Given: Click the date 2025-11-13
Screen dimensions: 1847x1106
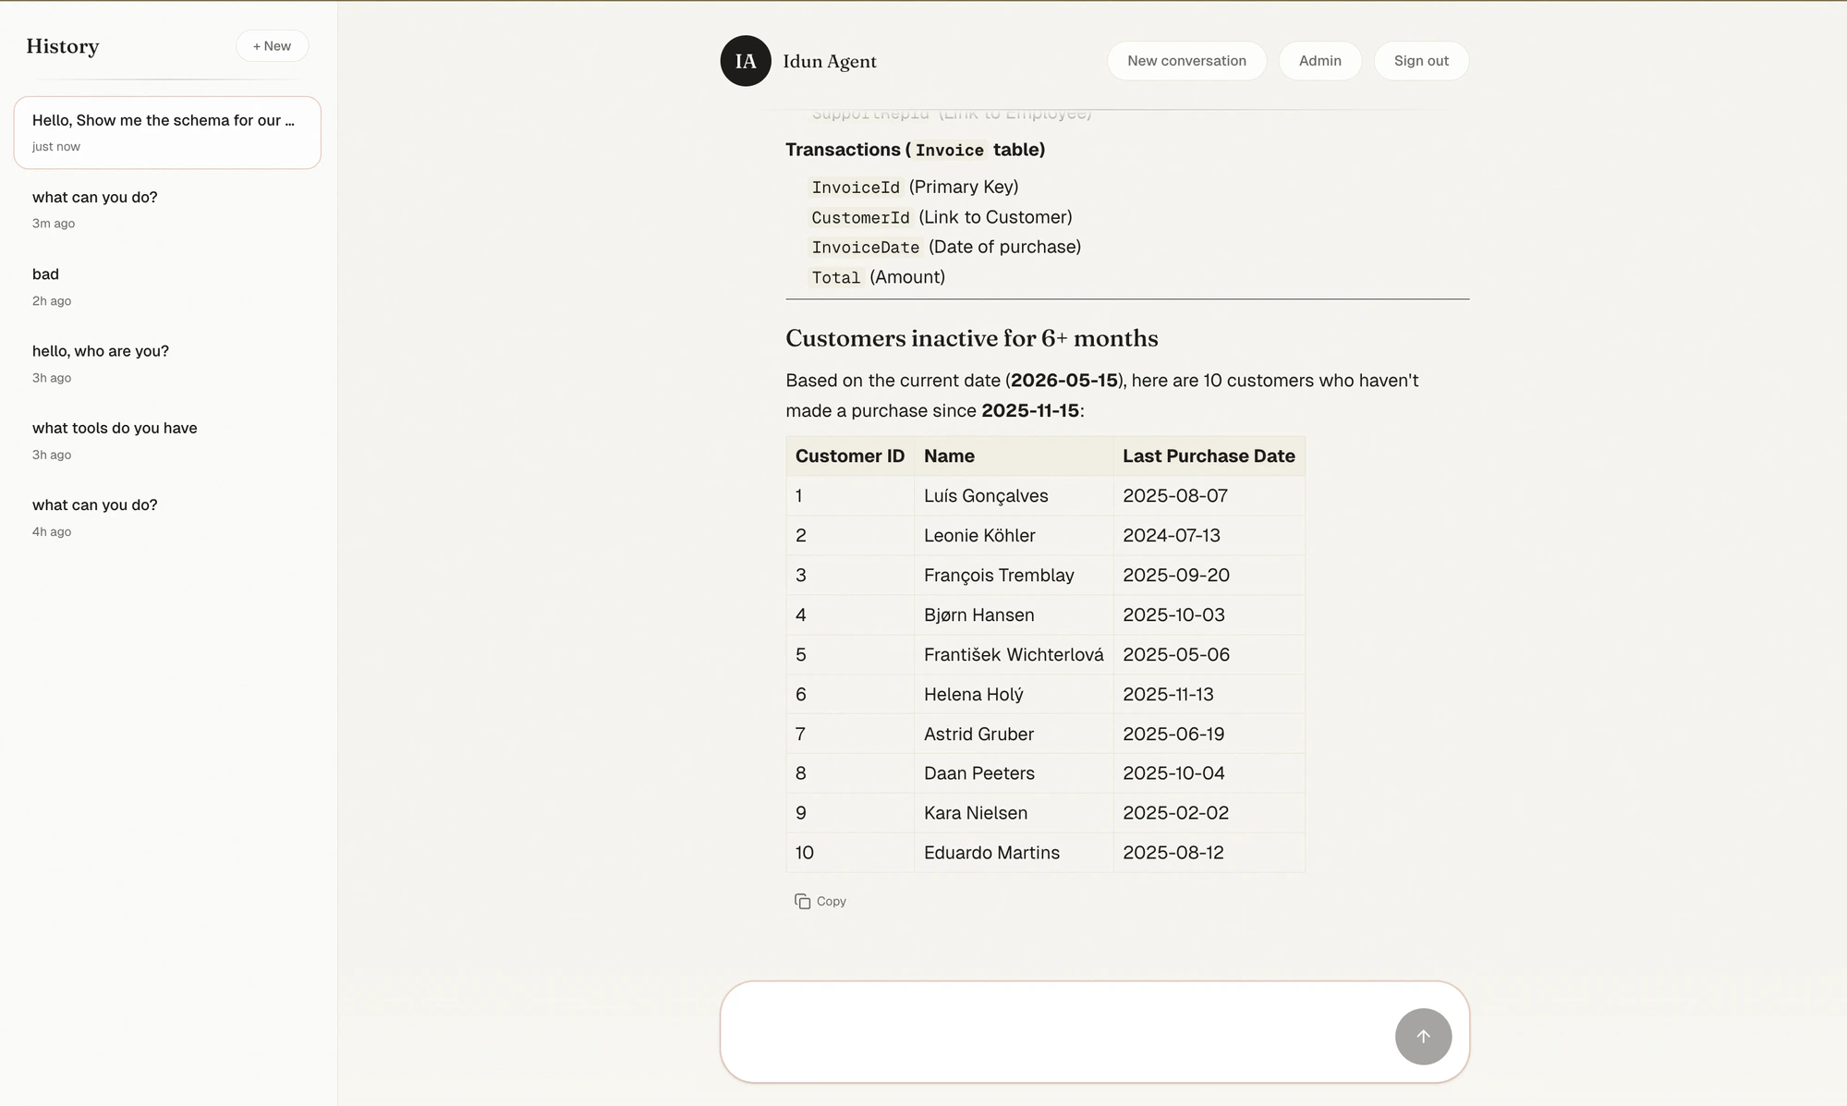Looking at the screenshot, I should pyautogui.click(x=1168, y=694).
